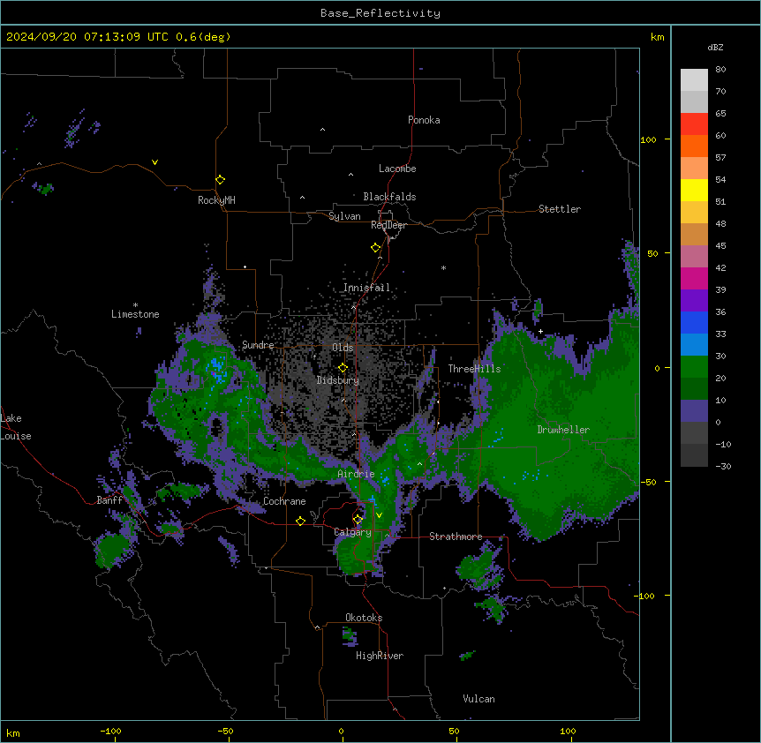The height and width of the screenshot is (743, 761).
Task: Click the Lake Louise label
Action: (16, 427)
